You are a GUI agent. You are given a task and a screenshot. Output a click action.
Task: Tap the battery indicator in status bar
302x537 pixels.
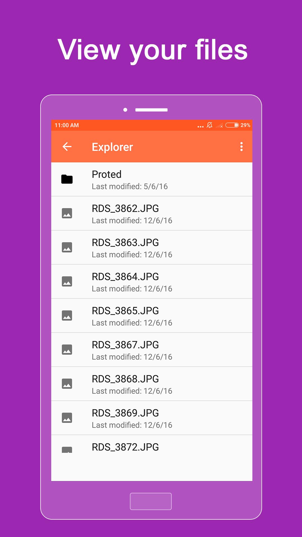click(x=232, y=125)
